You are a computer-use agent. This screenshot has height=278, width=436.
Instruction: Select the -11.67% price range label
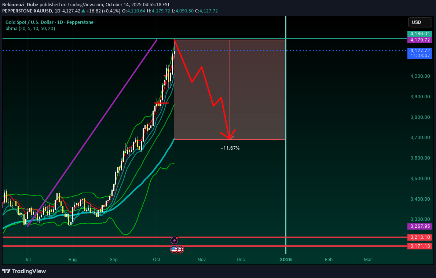pyautogui.click(x=230, y=148)
